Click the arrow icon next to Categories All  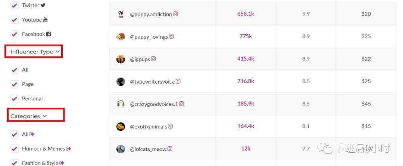pos(32,134)
